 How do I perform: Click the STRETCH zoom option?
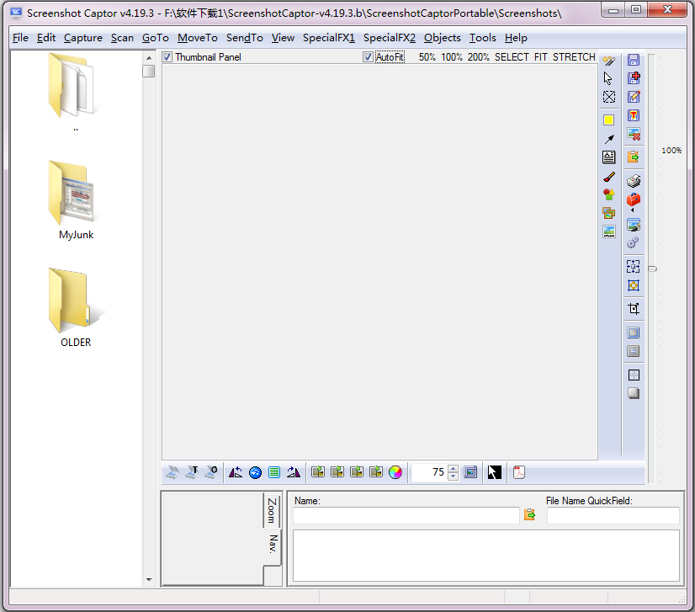point(574,57)
